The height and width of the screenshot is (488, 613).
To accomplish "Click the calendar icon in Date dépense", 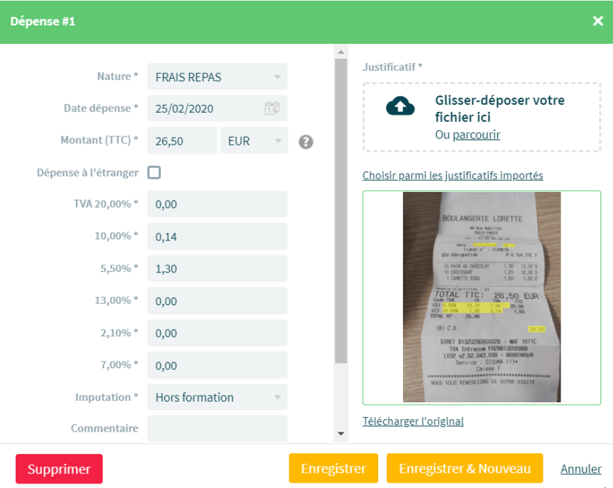I will pos(271,109).
